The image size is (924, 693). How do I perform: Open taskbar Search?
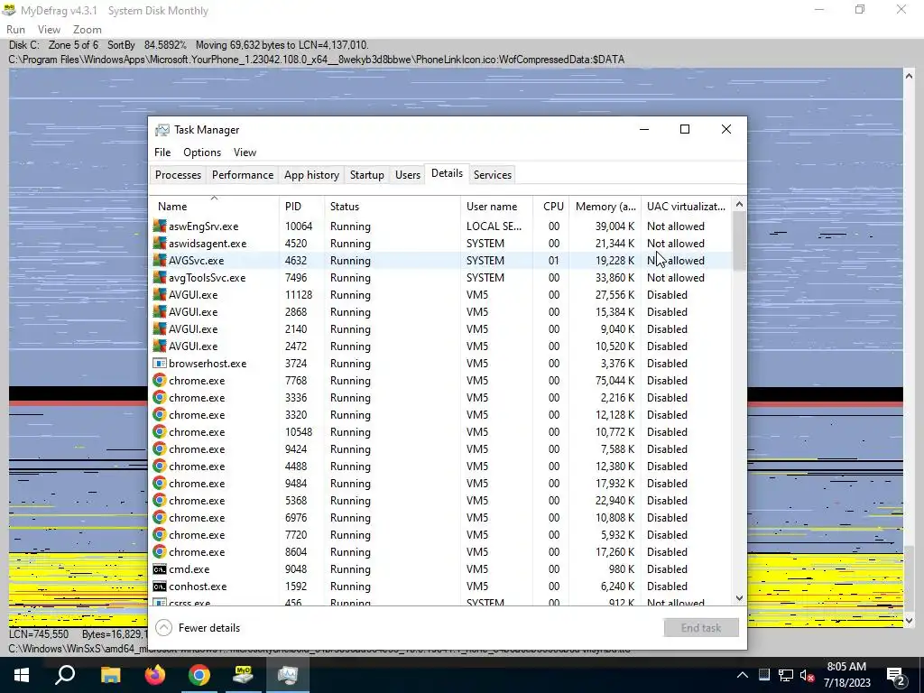point(65,675)
